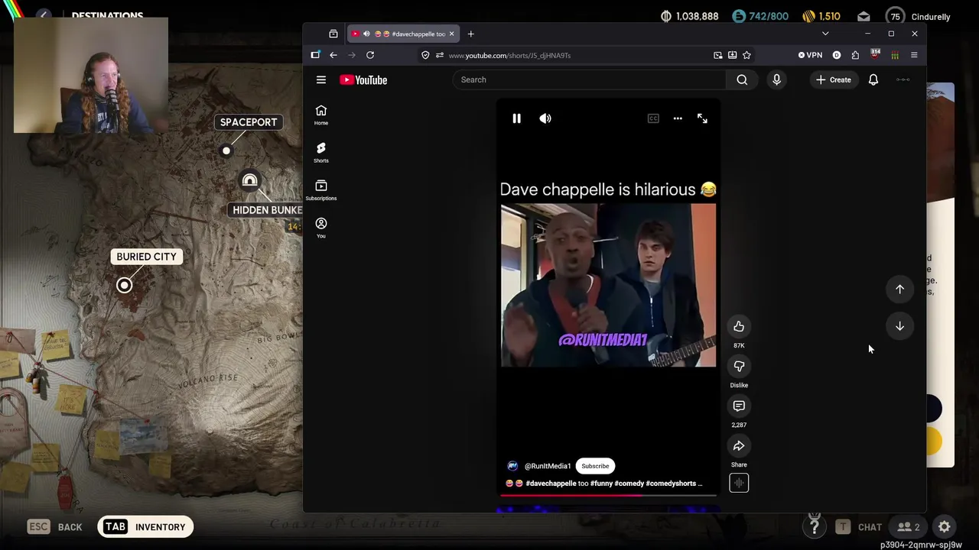Click the game back chevron near Destinations
Viewport: 979px width, 550px height.
tap(44, 15)
